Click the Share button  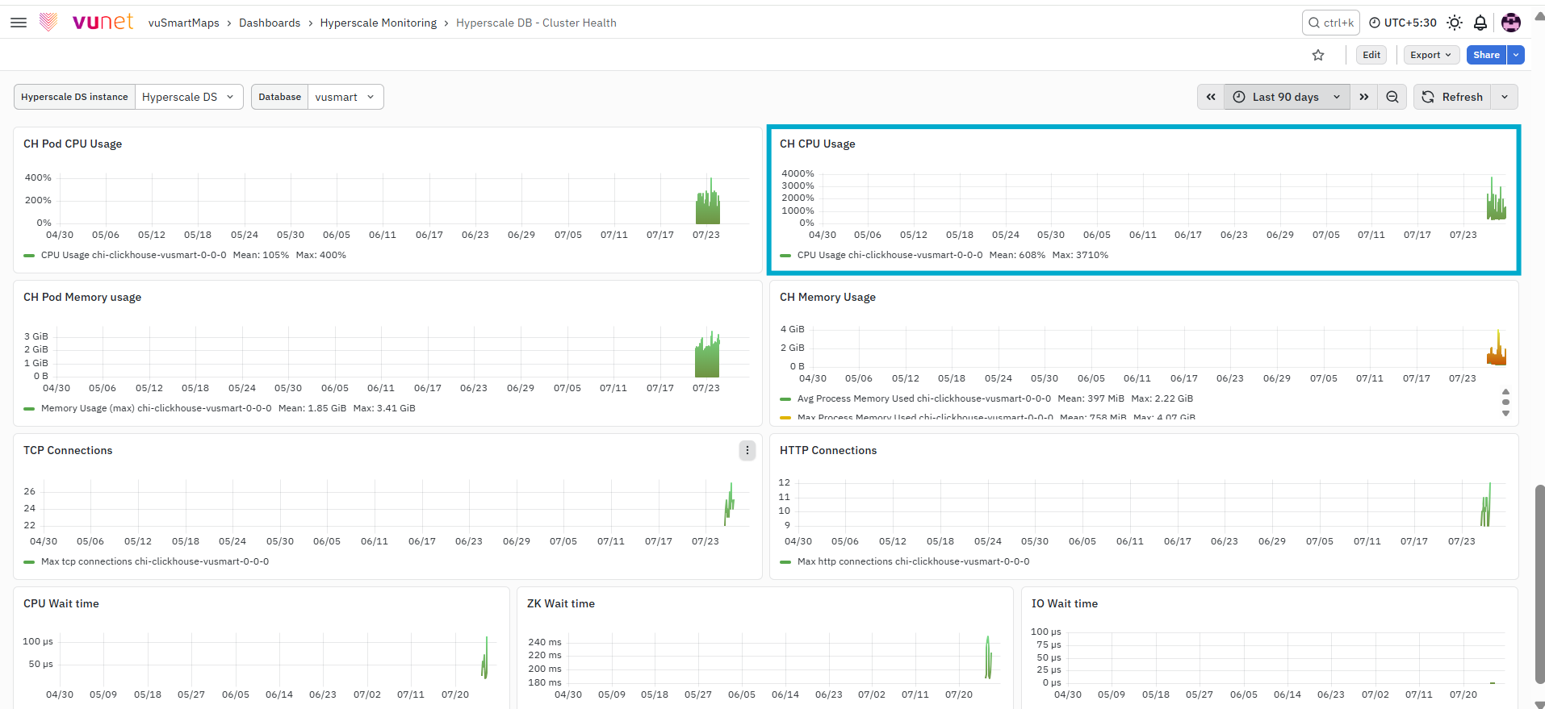pos(1486,55)
